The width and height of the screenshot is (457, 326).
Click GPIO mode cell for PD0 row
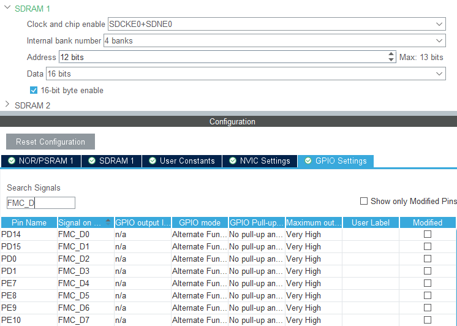point(200,259)
